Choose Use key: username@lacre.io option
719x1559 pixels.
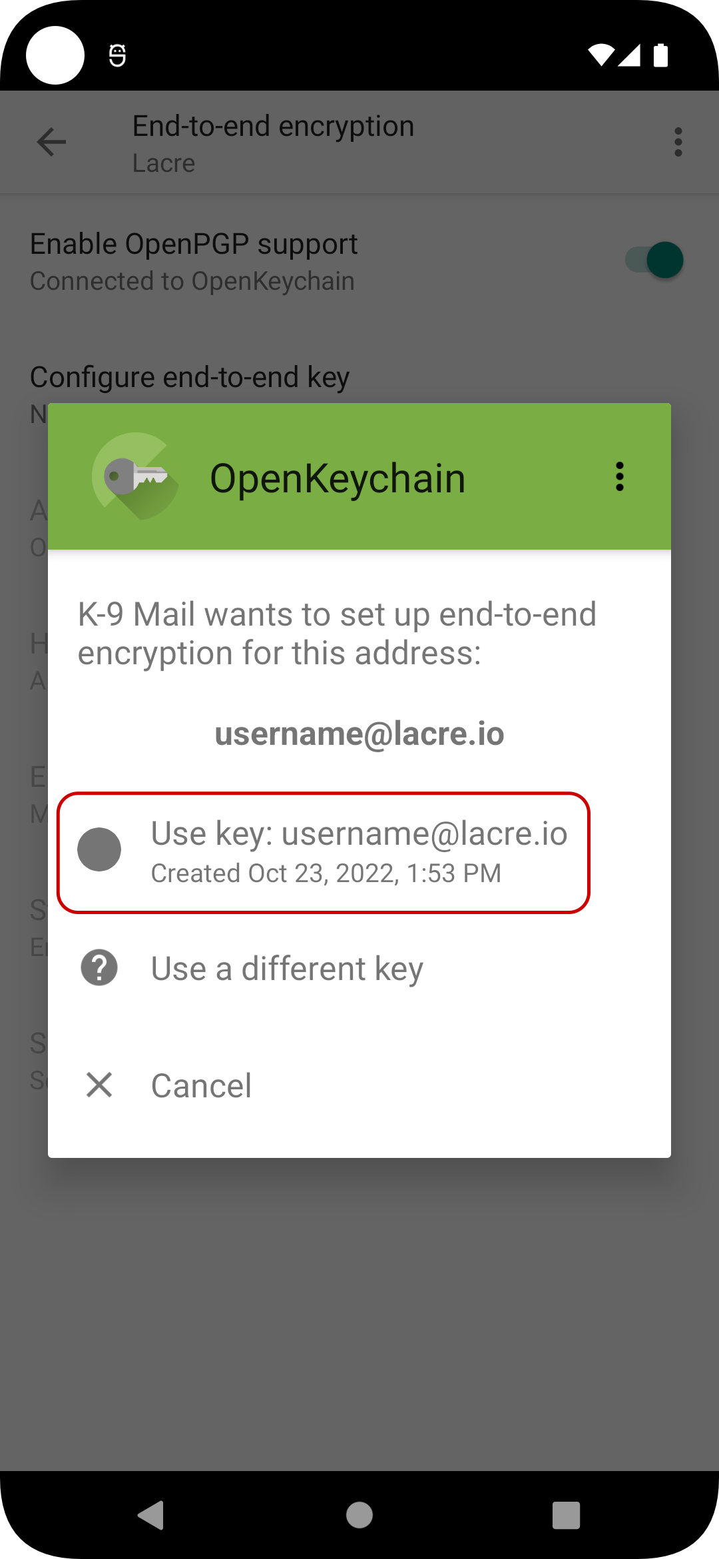[324, 852]
